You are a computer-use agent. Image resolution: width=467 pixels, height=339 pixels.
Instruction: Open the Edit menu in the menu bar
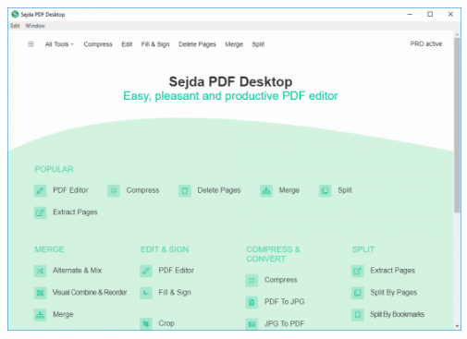pos(15,26)
